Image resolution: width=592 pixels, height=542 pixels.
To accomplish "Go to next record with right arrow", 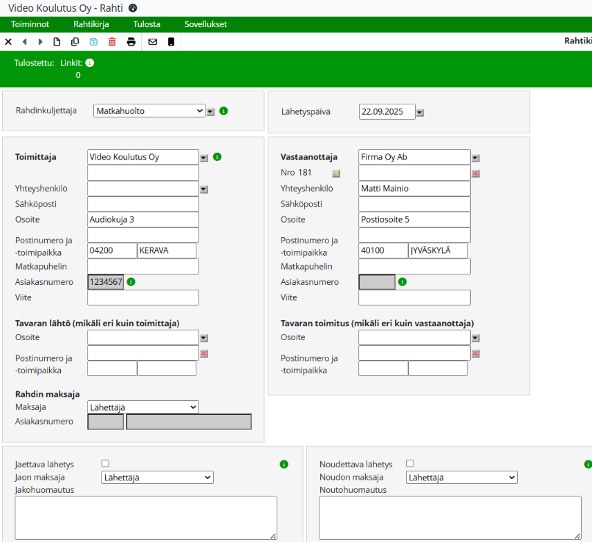I will click(41, 42).
